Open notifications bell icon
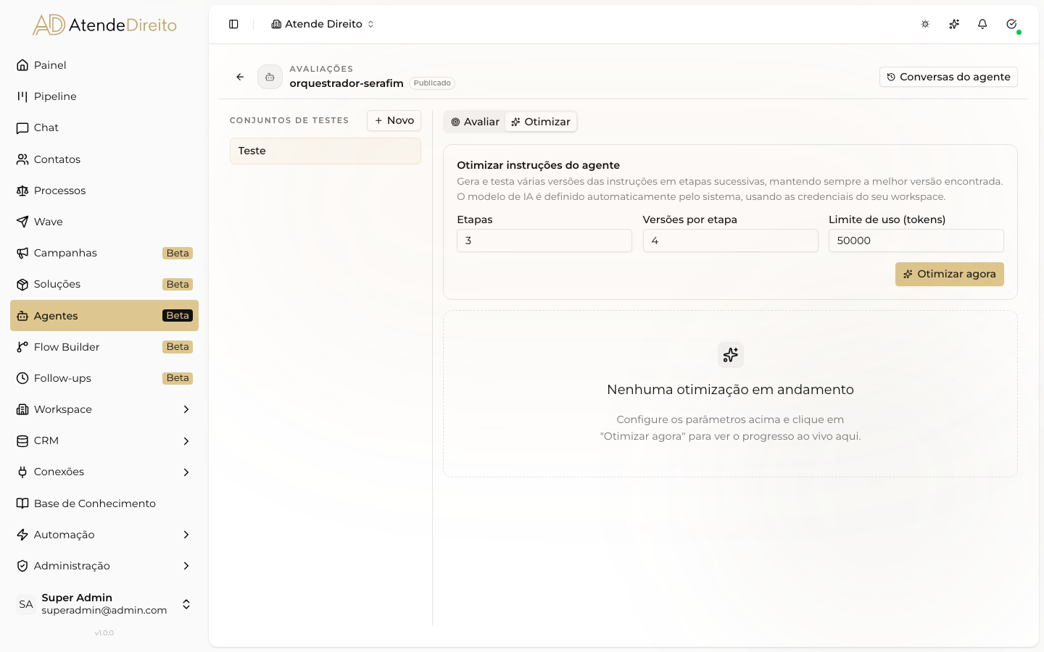Screen dimensions: 1044x652 point(982,24)
